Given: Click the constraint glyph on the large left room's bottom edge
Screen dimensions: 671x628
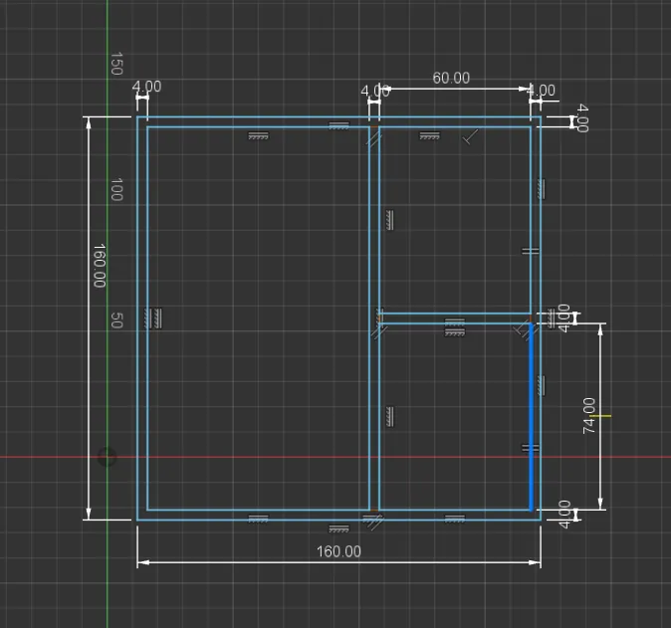Looking at the screenshot, I should click(x=258, y=519).
